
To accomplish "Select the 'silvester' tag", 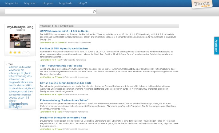I will [x=21, y=85].
